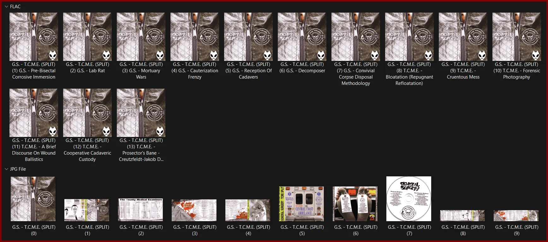
Task: Select JPG (5) ambulance thumbnail
Action: click(301, 204)
